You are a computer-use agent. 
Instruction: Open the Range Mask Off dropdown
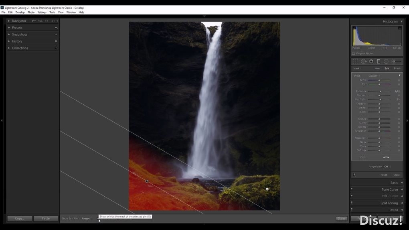[388, 167]
